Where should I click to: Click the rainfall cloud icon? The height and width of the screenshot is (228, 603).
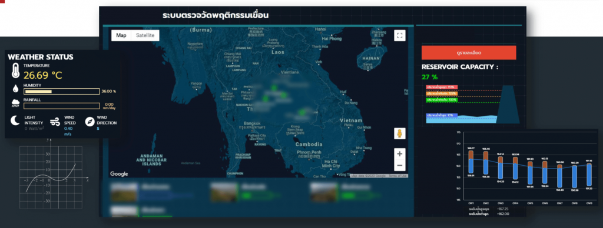pyautogui.click(x=15, y=103)
